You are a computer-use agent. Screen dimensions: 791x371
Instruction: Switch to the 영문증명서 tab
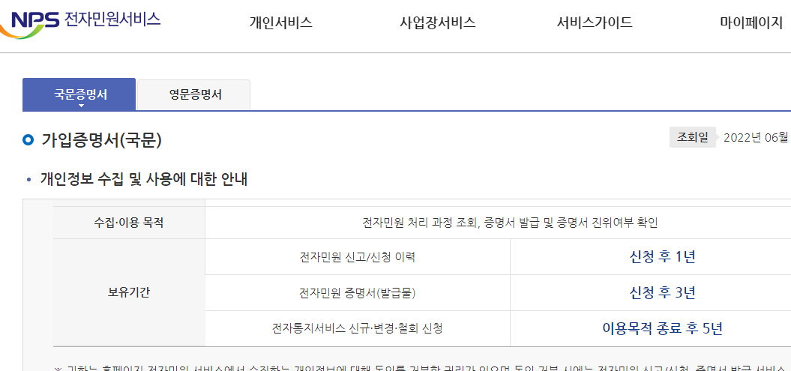(x=193, y=94)
